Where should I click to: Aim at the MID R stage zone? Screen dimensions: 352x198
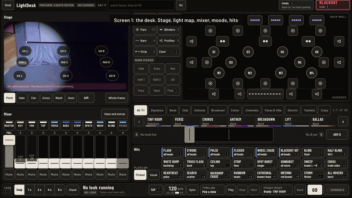pyautogui.click(x=106, y=62)
